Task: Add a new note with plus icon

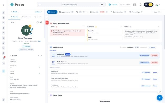Action: coord(158,27)
